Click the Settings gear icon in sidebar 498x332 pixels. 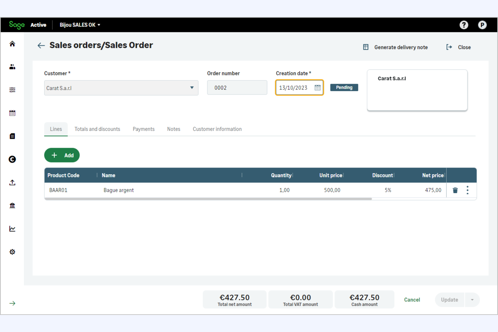[x=12, y=252]
